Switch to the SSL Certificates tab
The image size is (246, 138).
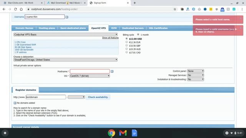tap(158, 28)
